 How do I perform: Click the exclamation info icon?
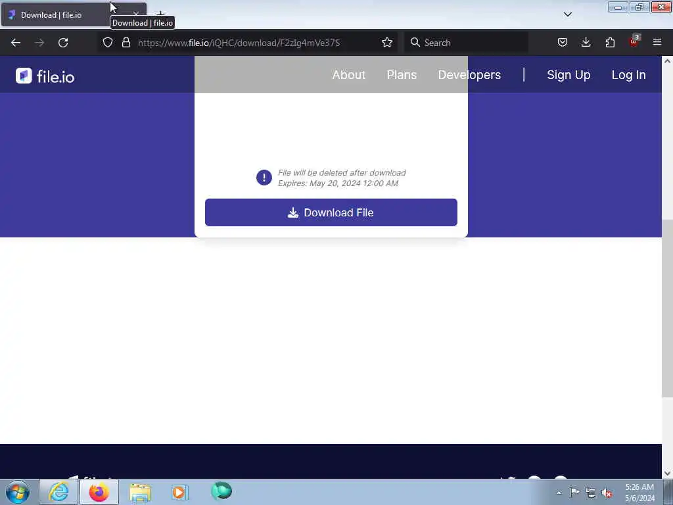[x=264, y=178]
